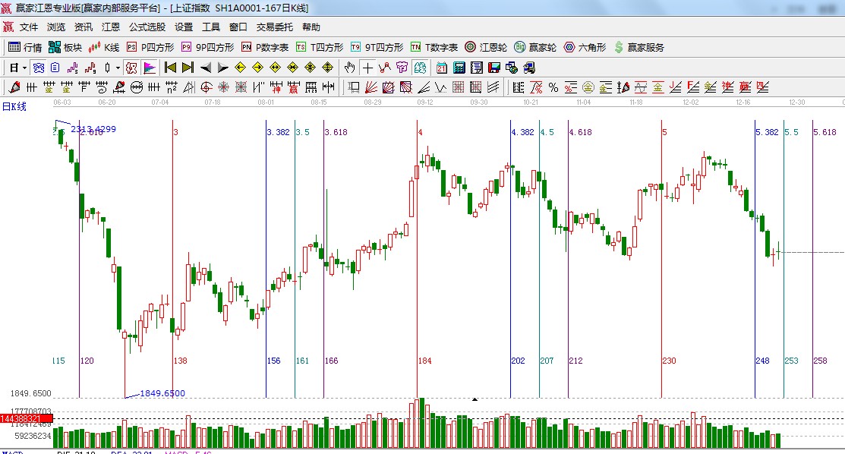Open the 公式选股 menu
845x454 pixels.
[x=147, y=27]
